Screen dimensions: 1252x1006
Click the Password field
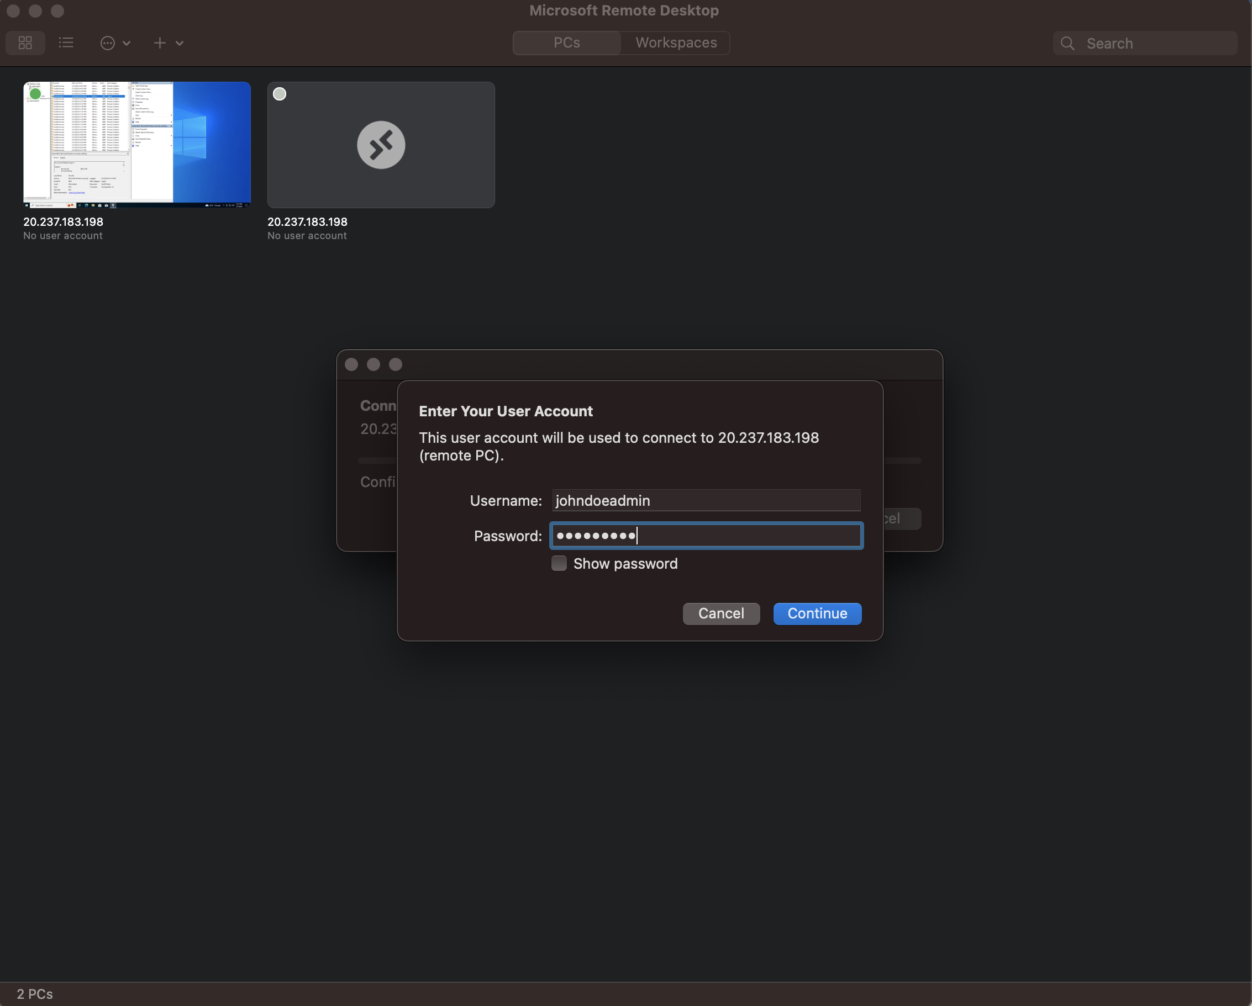(x=706, y=536)
